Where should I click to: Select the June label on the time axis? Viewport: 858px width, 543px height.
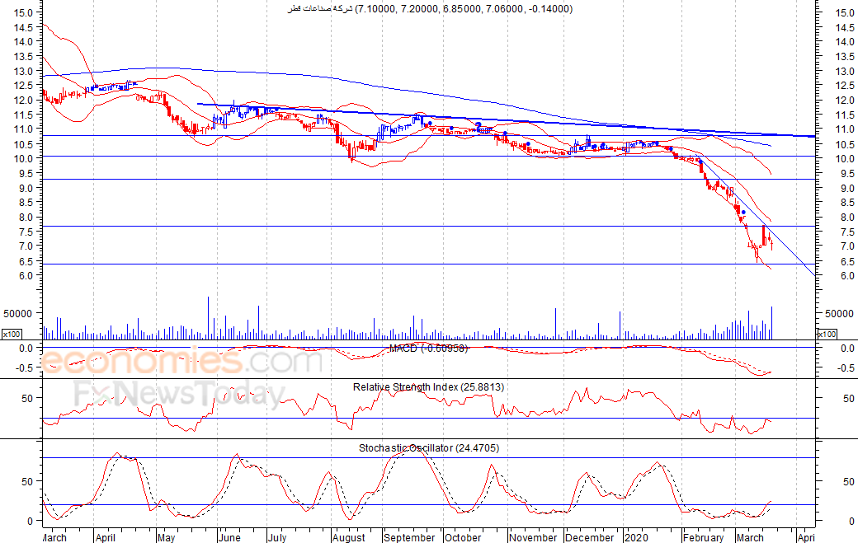pos(229,537)
